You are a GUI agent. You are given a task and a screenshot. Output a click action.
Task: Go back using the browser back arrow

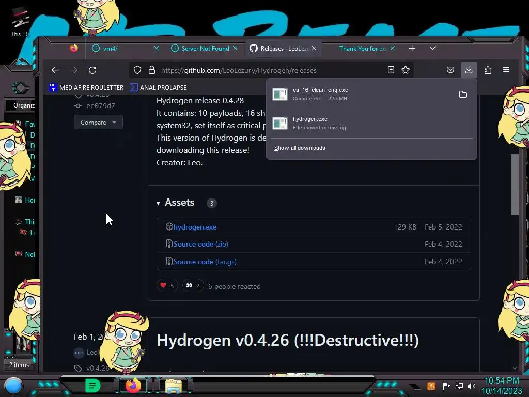pyautogui.click(x=55, y=70)
